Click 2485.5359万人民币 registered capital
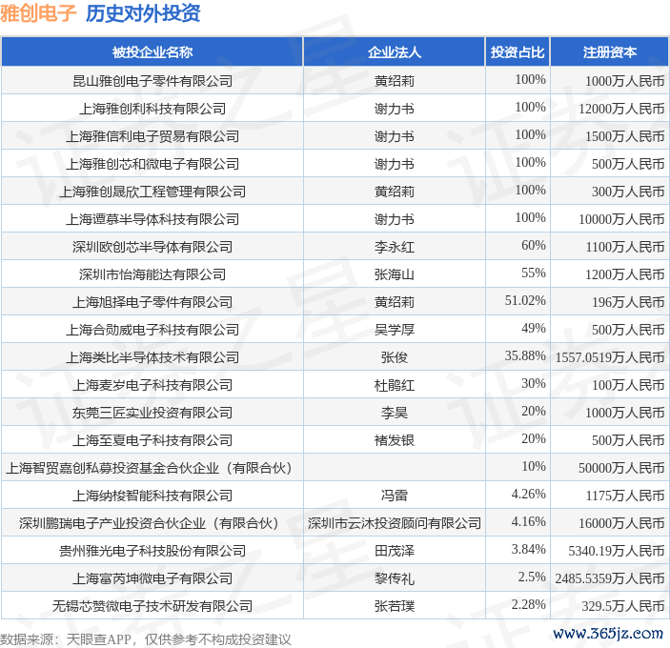This screenshot has height=648, width=670. pyautogui.click(x=610, y=578)
